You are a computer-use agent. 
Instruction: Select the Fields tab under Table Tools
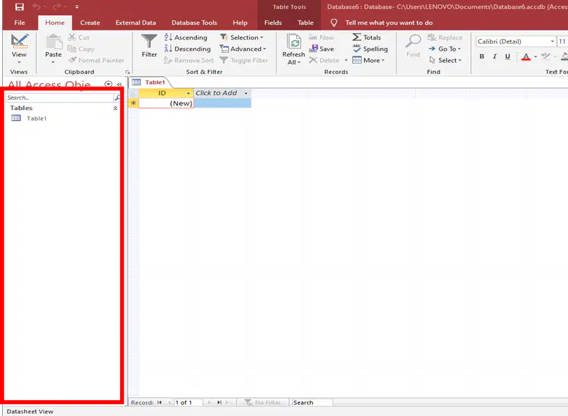[273, 22]
